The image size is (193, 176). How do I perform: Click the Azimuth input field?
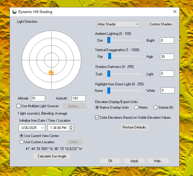[x=79, y=98]
